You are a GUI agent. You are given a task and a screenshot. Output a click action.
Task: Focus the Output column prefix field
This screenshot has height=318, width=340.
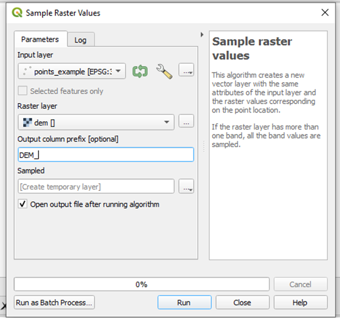pos(106,155)
